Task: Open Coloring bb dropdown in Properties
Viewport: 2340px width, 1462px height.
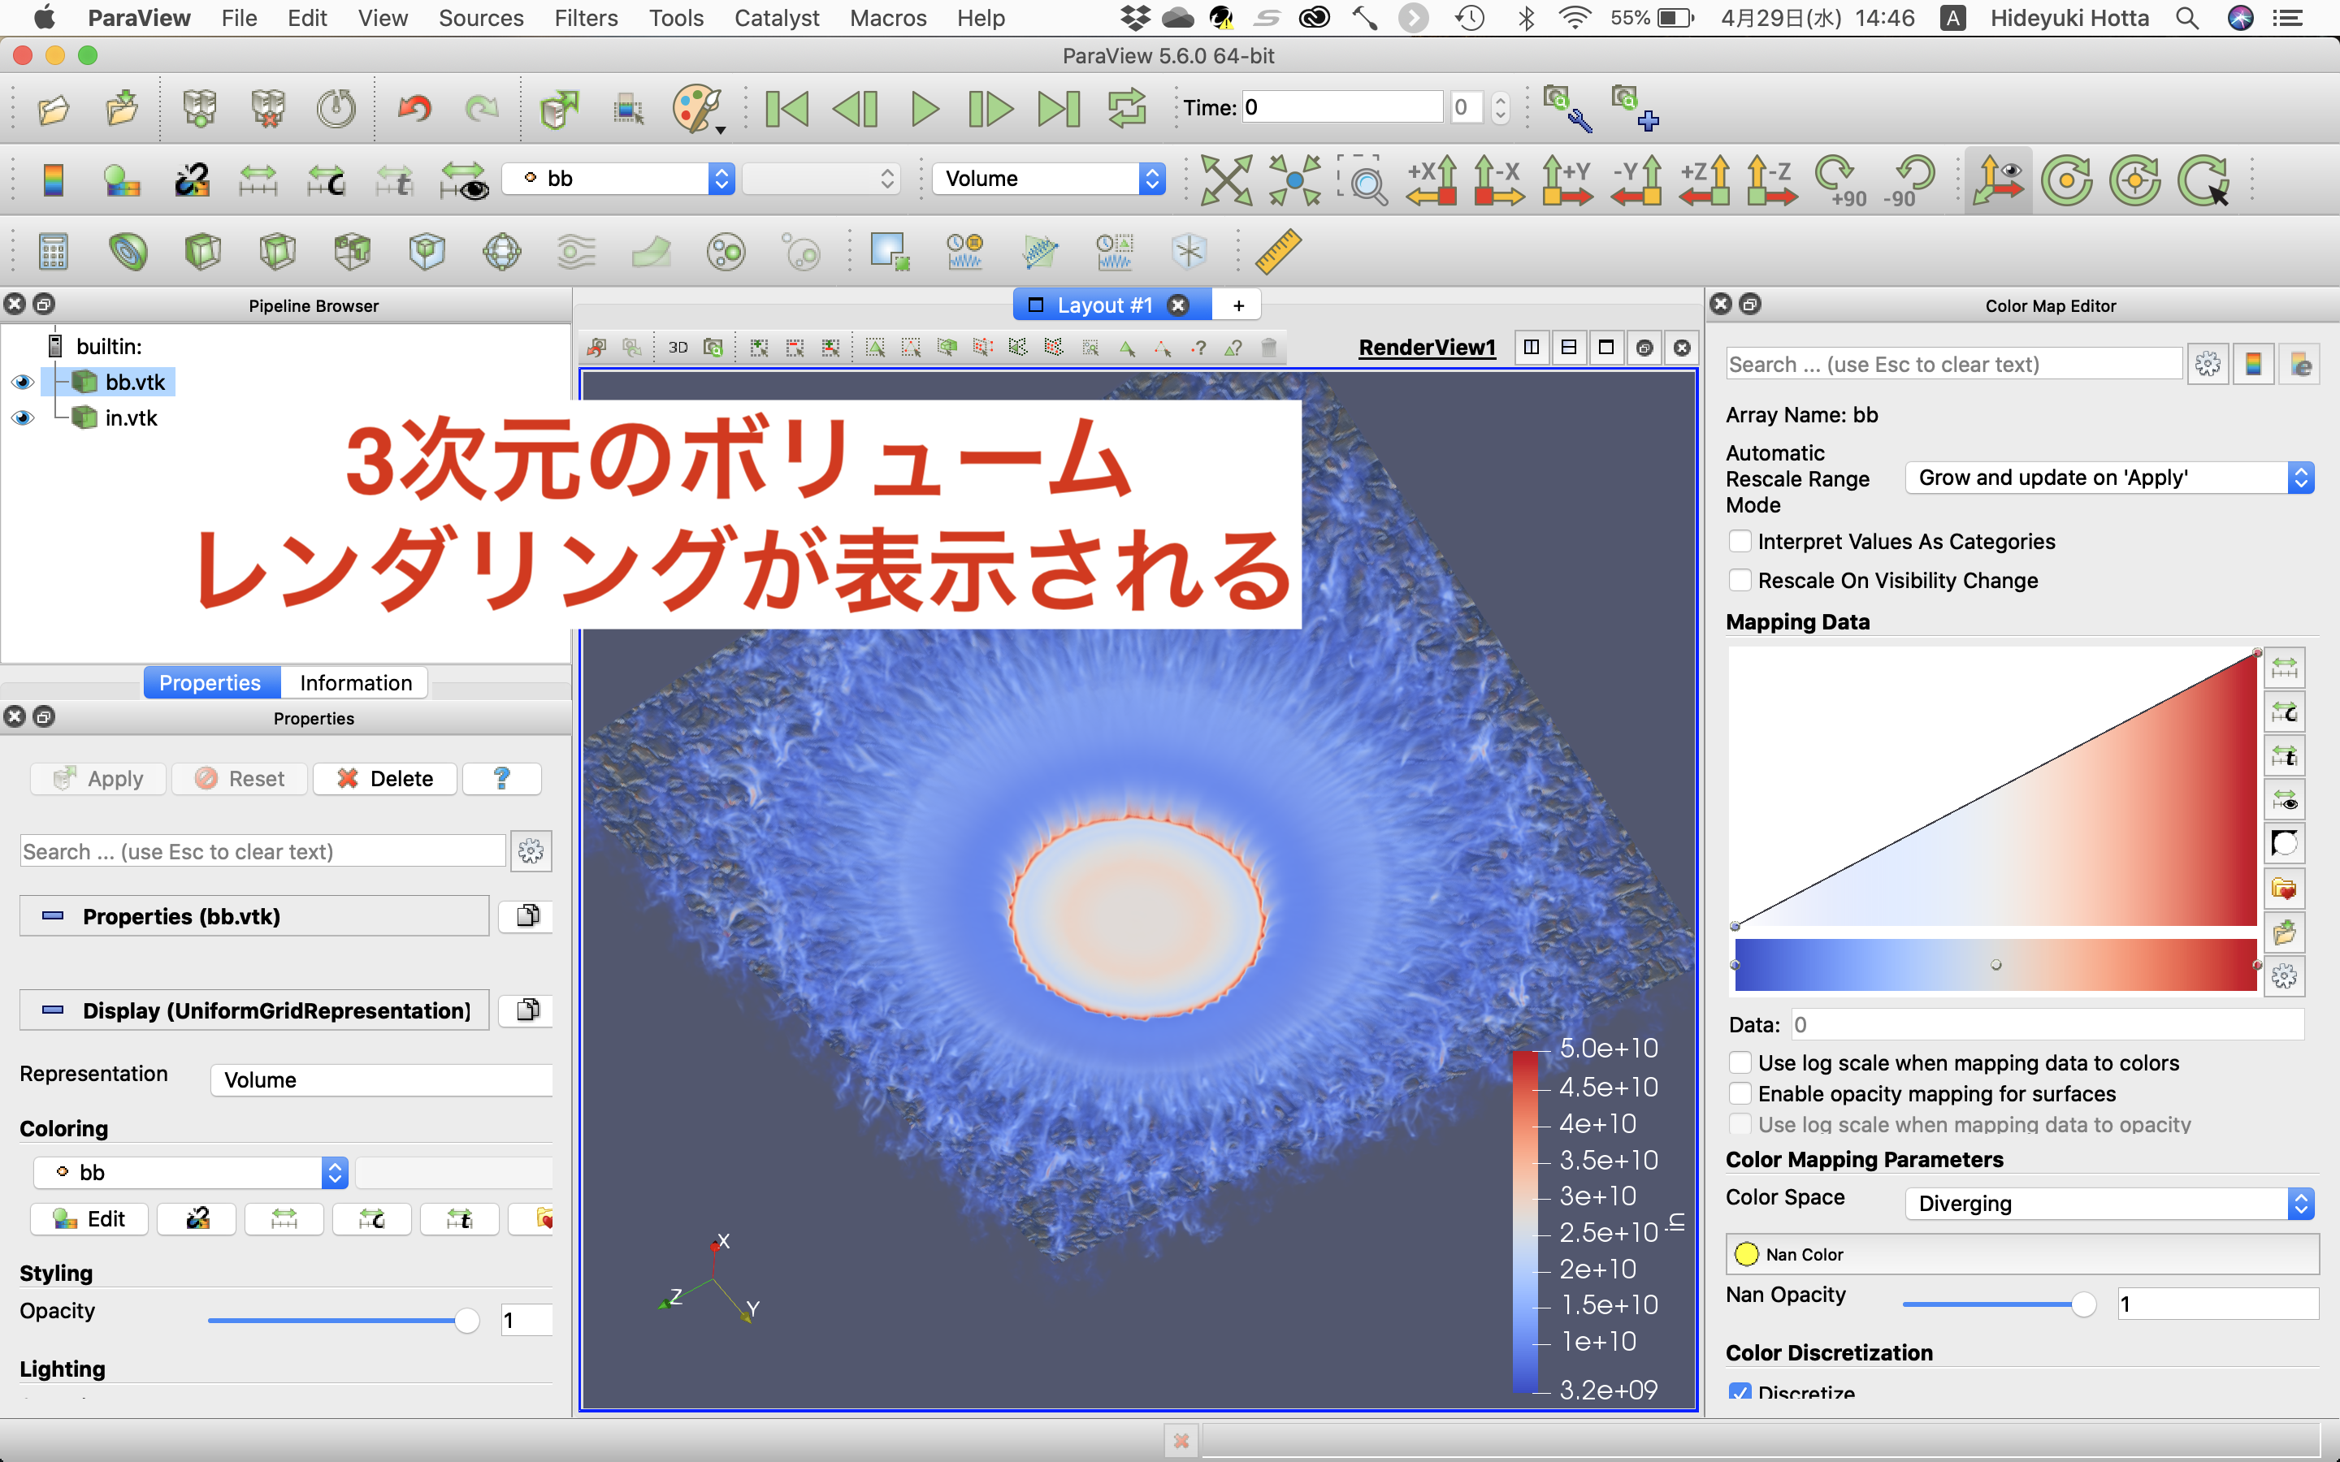Action: 190,1173
